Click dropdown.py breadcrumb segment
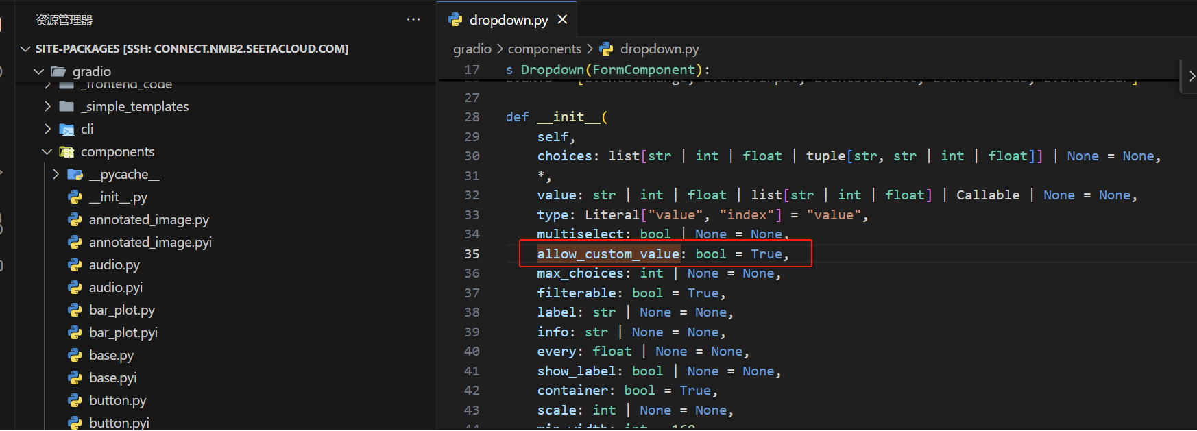Screen dimensions: 1197x431 tap(660, 49)
